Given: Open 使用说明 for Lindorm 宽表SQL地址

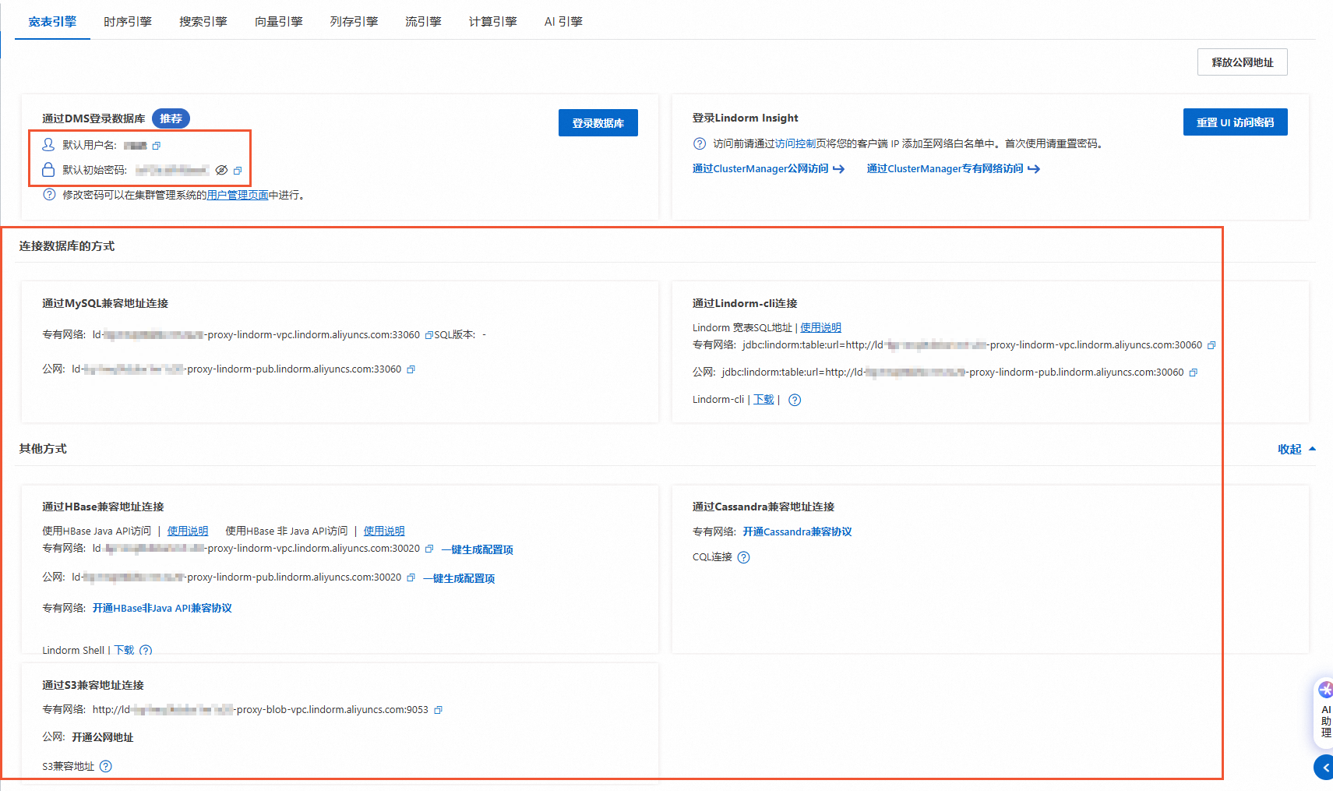Looking at the screenshot, I should click(x=821, y=328).
